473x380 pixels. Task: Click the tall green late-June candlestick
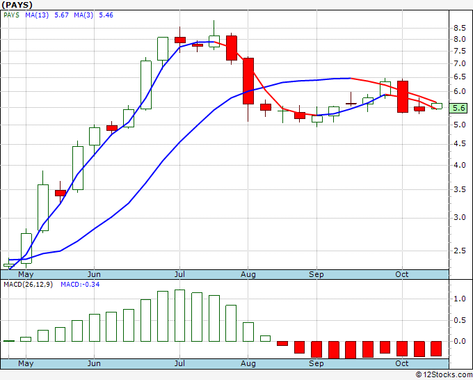point(146,85)
